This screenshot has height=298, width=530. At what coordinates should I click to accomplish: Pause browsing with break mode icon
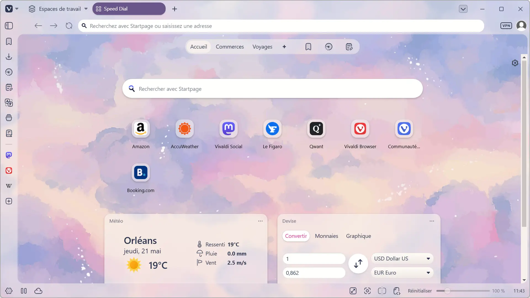[24, 291]
